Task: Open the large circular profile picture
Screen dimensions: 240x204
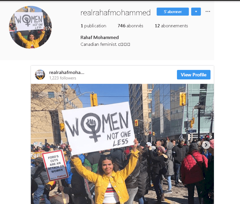Action: (x=30, y=27)
